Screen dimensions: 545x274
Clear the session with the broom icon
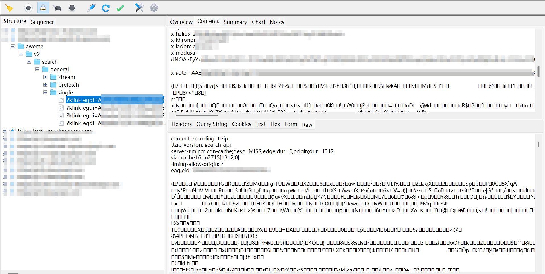(x=9, y=8)
